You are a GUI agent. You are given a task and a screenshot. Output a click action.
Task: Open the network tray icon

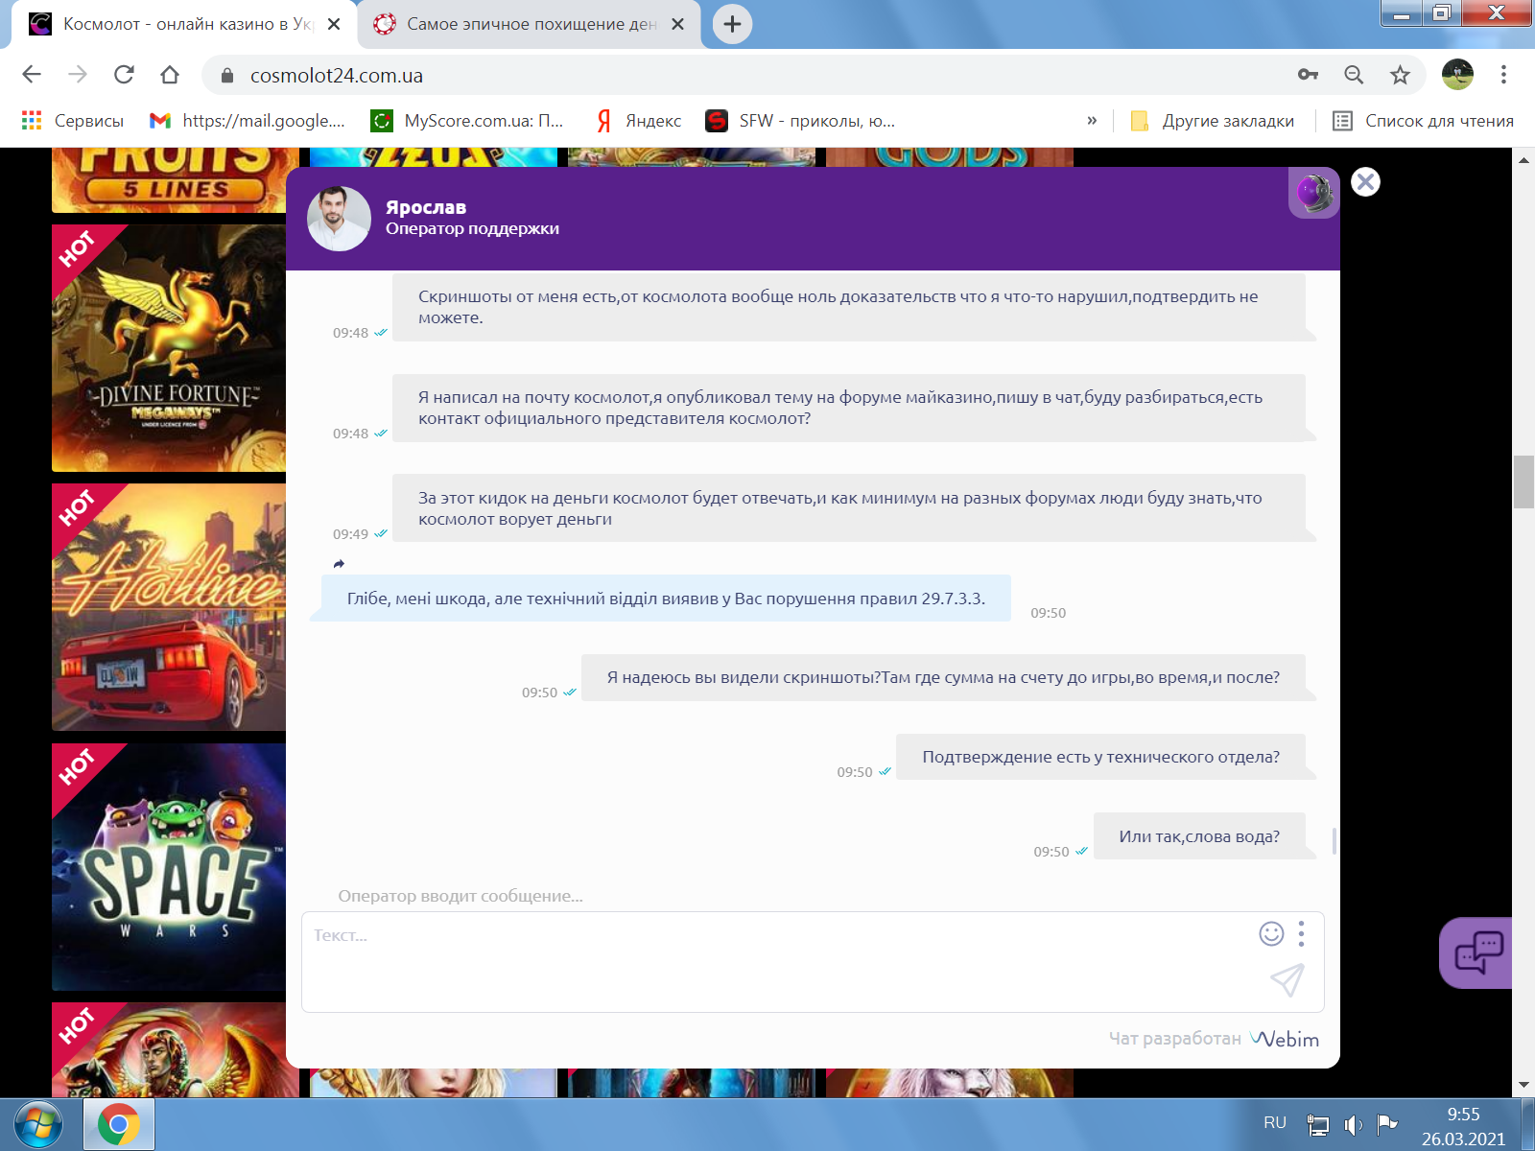point(1318,1124)
